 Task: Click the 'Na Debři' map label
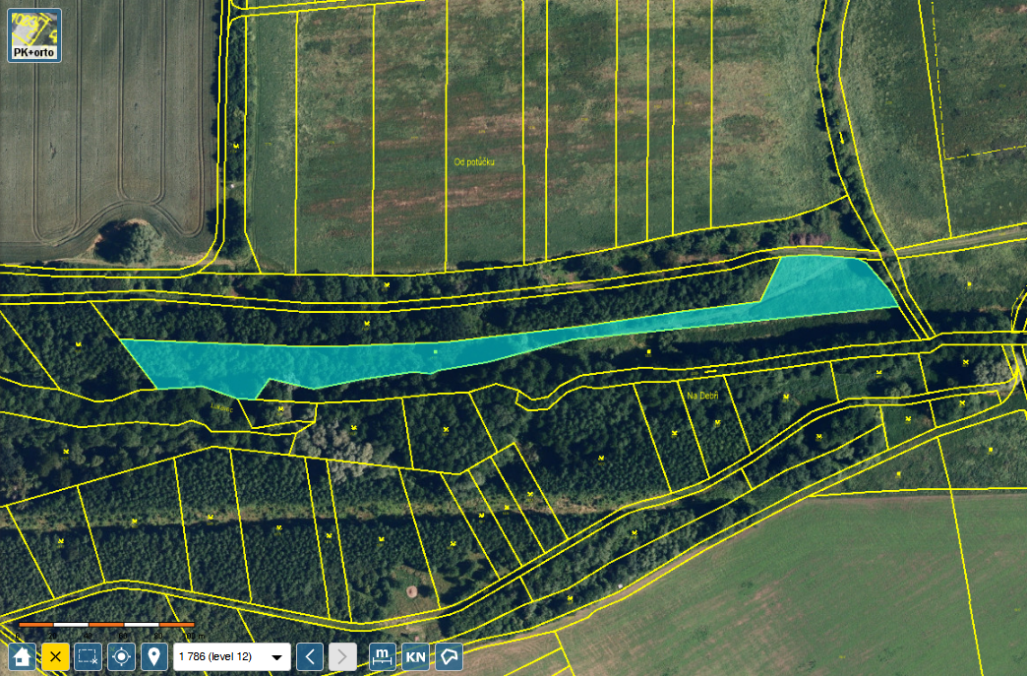[702, 396]
